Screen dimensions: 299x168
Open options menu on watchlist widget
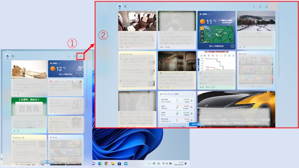192,94
